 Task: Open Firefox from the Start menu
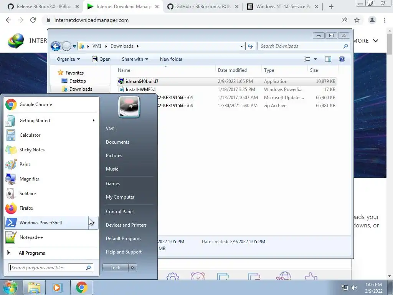click(51, 208)
